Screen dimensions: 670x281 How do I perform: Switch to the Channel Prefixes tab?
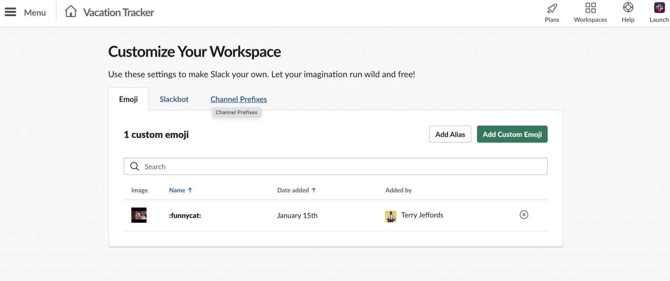click(x=239, y=99)
